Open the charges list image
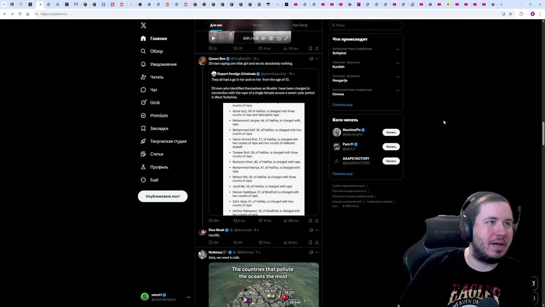This screenshot has height=307, width=545. (264, 159)
